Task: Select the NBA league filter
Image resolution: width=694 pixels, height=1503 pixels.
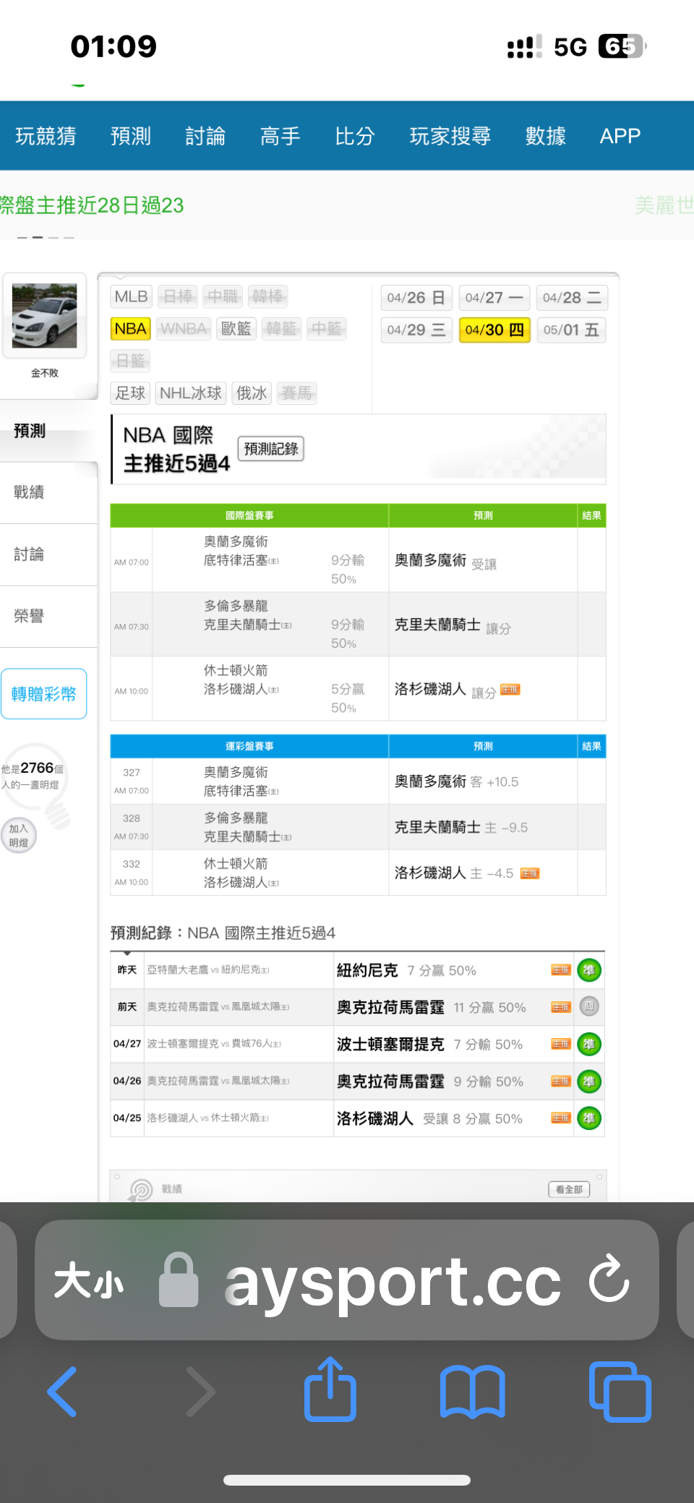Action: coord(130,329)
